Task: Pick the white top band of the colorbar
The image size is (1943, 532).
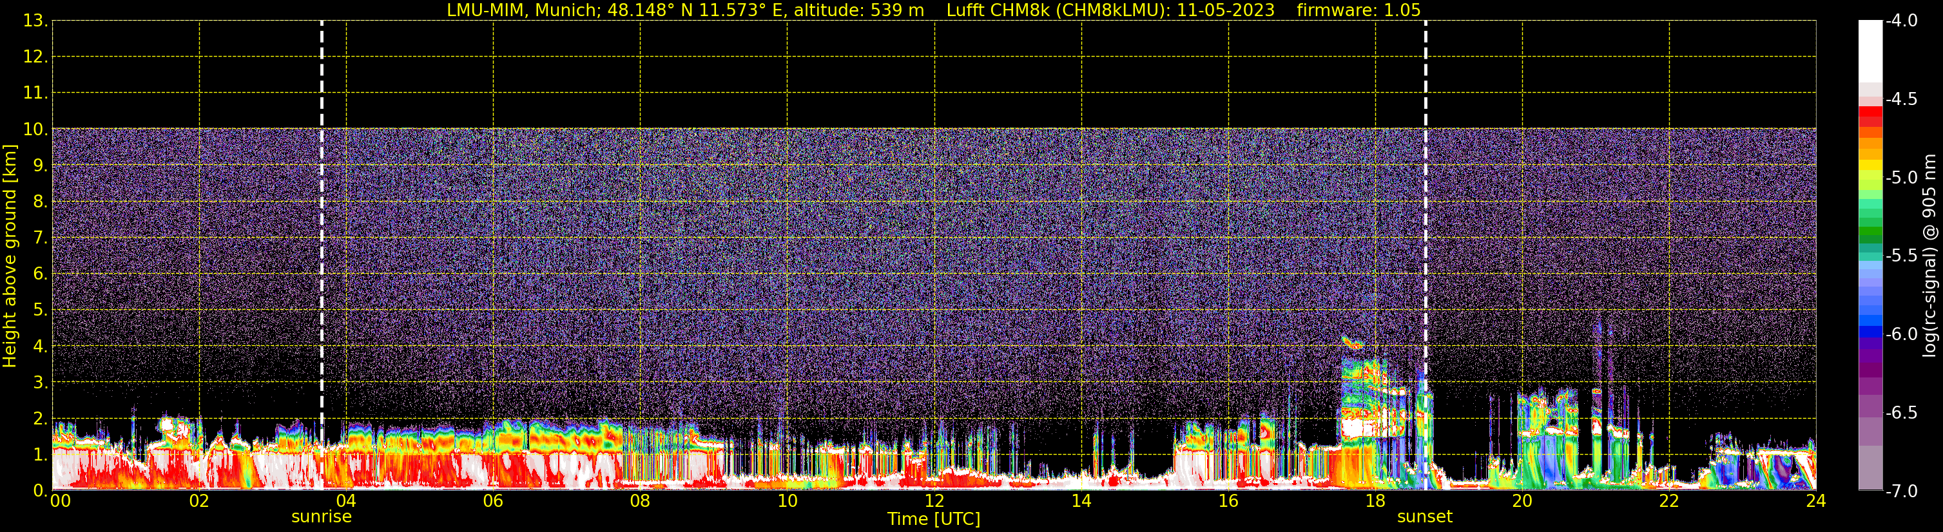Action: (1871, 52)
